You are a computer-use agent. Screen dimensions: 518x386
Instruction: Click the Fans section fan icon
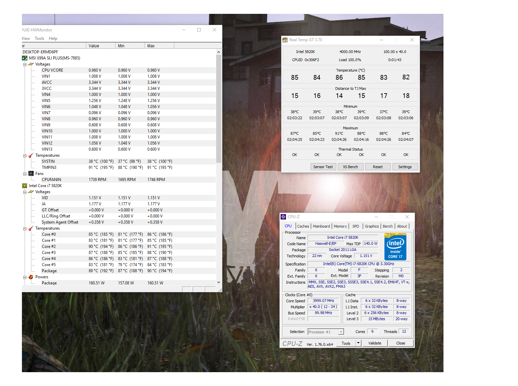[31, 174]
